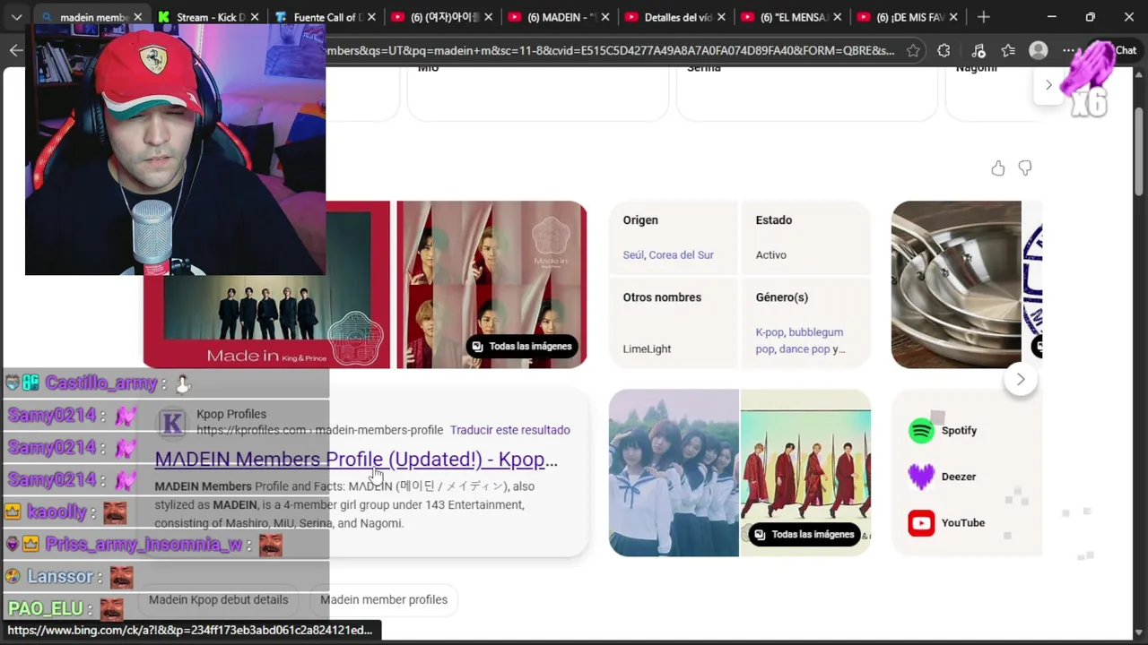Click the browser address bar URL
The width and height of the screenshot is (1148, 645).
coord(610,51)
